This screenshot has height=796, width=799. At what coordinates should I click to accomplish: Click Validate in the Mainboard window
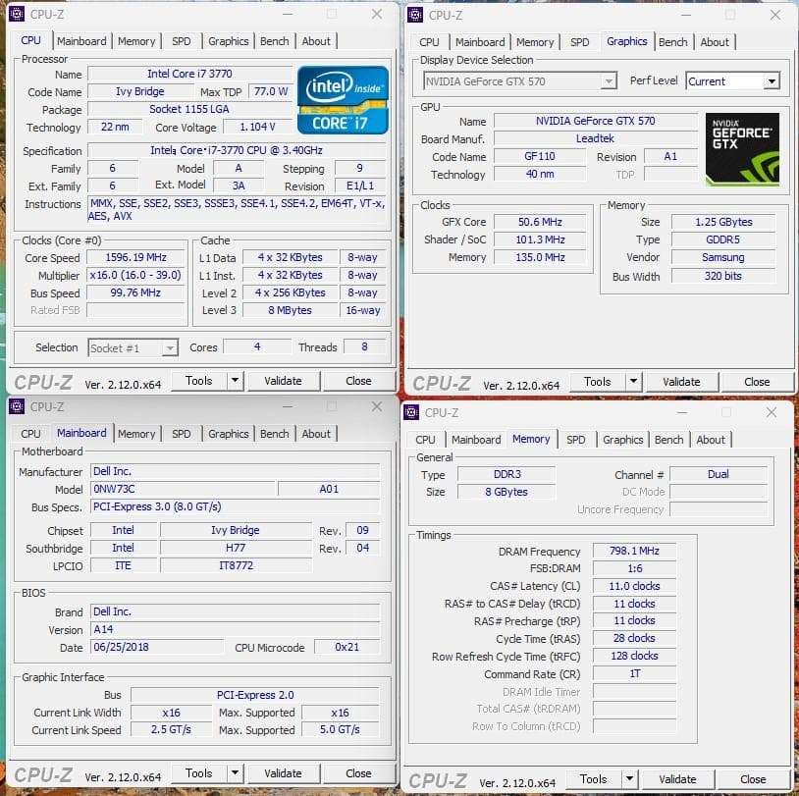tap(283, 773)
